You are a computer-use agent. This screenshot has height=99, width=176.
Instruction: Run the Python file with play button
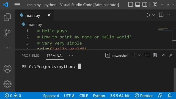(148, 15)
